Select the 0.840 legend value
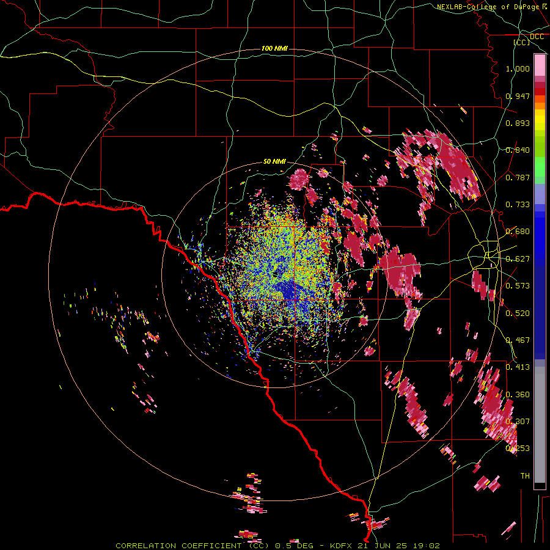 click(x=518, y=150)
